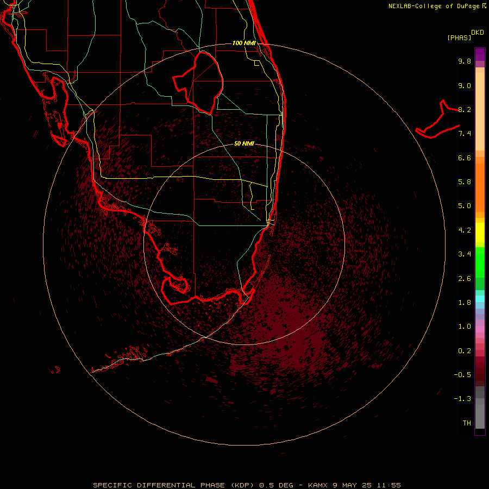Pick the pink swatch on the color scale

(480, 329)
